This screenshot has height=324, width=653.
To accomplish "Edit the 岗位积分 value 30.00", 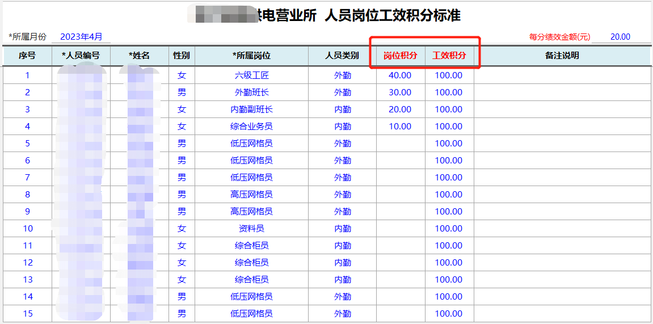I will point(400,92).
